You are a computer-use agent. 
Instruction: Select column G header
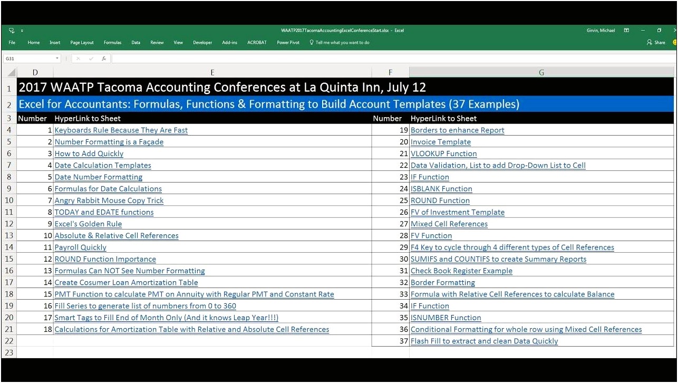click(541, 72)
